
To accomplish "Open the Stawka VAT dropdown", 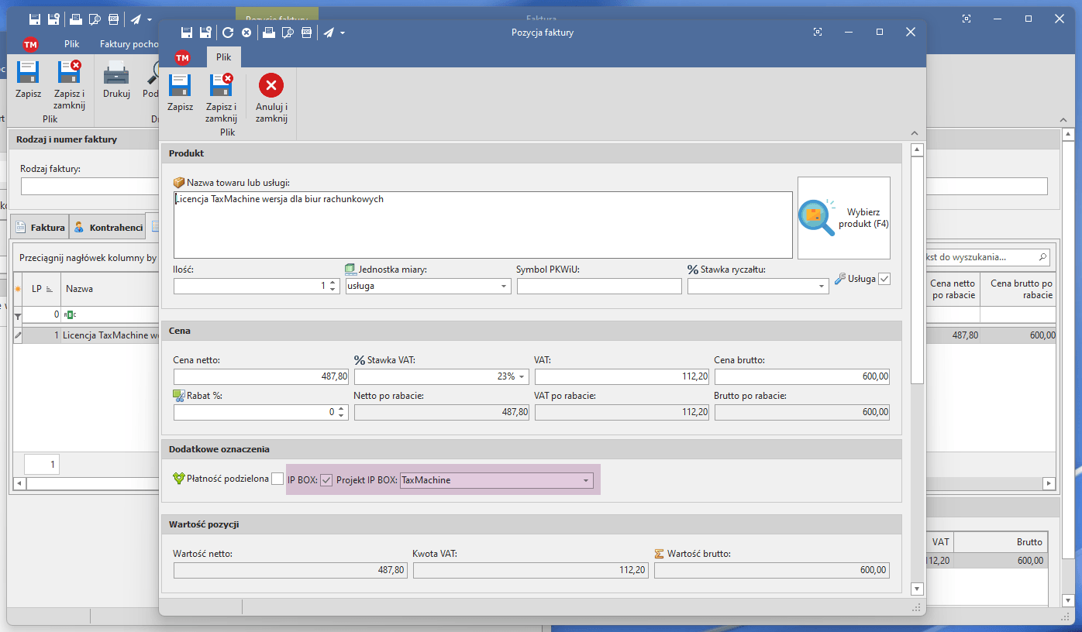I will [522, 376].
